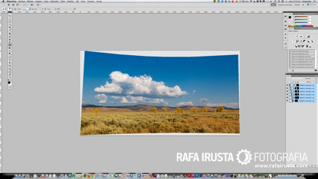The width and height of the screenshot is (318, 179).
Task: Add a Vibrance adjustment
Action: coord(294,42)
